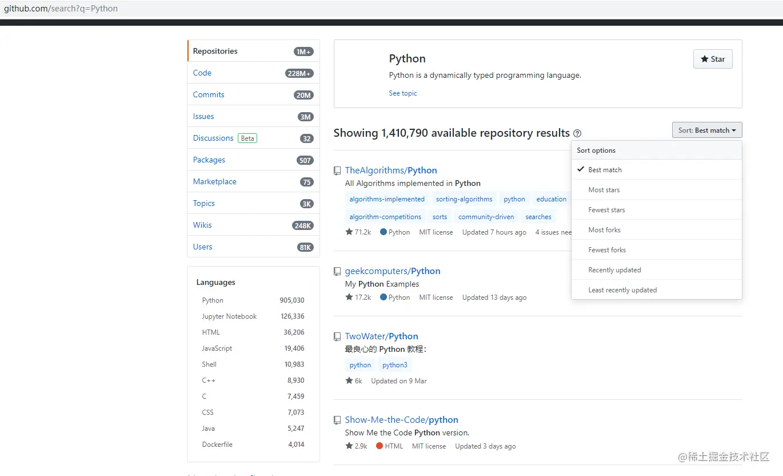Click the Beta badge next to Discussions

[247, 138]
